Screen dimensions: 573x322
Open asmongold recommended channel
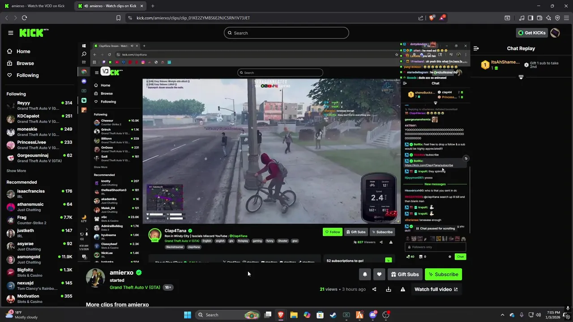pos(39,259)
